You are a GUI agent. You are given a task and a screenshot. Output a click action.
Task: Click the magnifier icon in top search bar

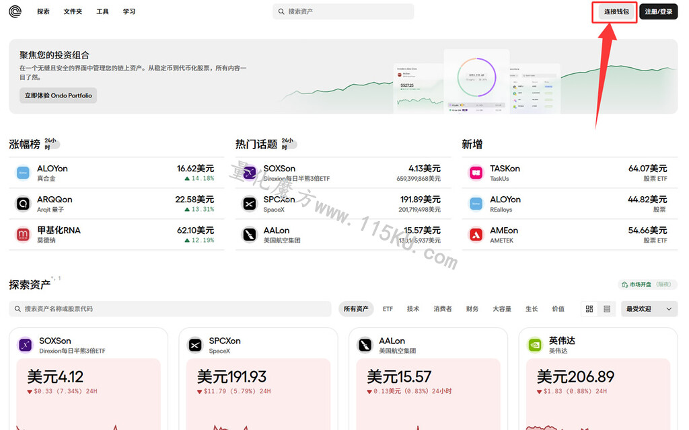click(x=281, y=11)
